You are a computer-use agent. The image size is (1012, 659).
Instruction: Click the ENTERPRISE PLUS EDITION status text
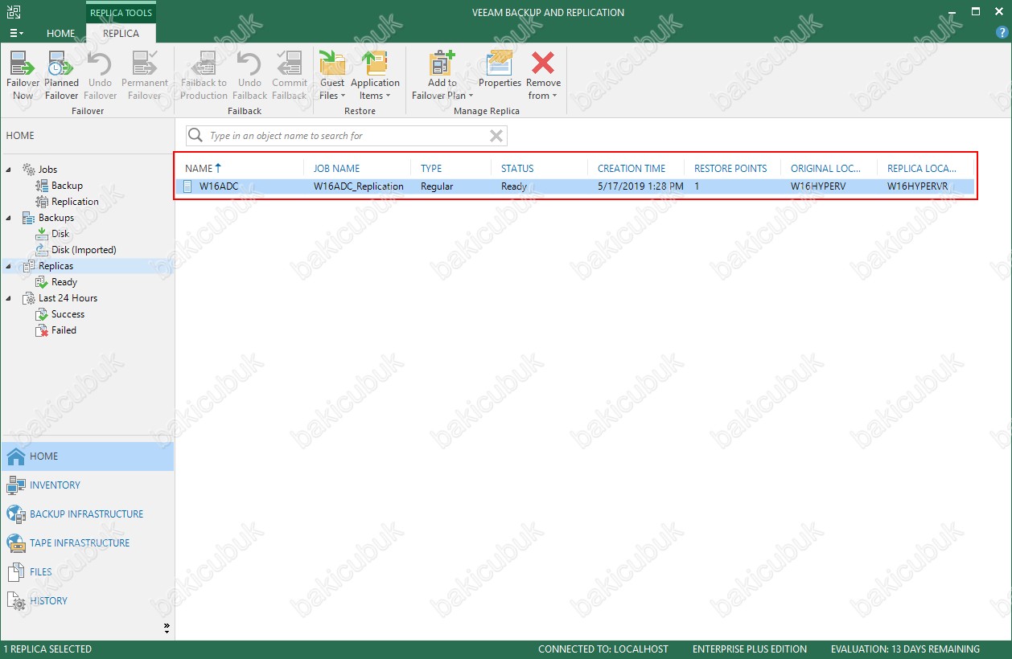[x=750, y=649]
